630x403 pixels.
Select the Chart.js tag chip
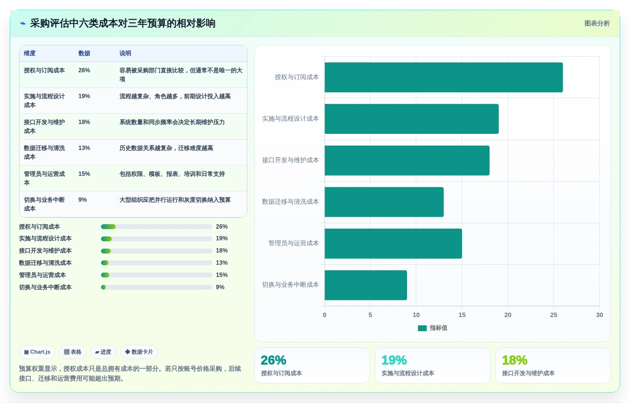click(x=37, y=352)
